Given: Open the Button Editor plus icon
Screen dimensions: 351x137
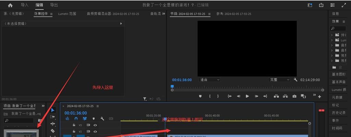Looking at the screenshot, I should point(319,97).
